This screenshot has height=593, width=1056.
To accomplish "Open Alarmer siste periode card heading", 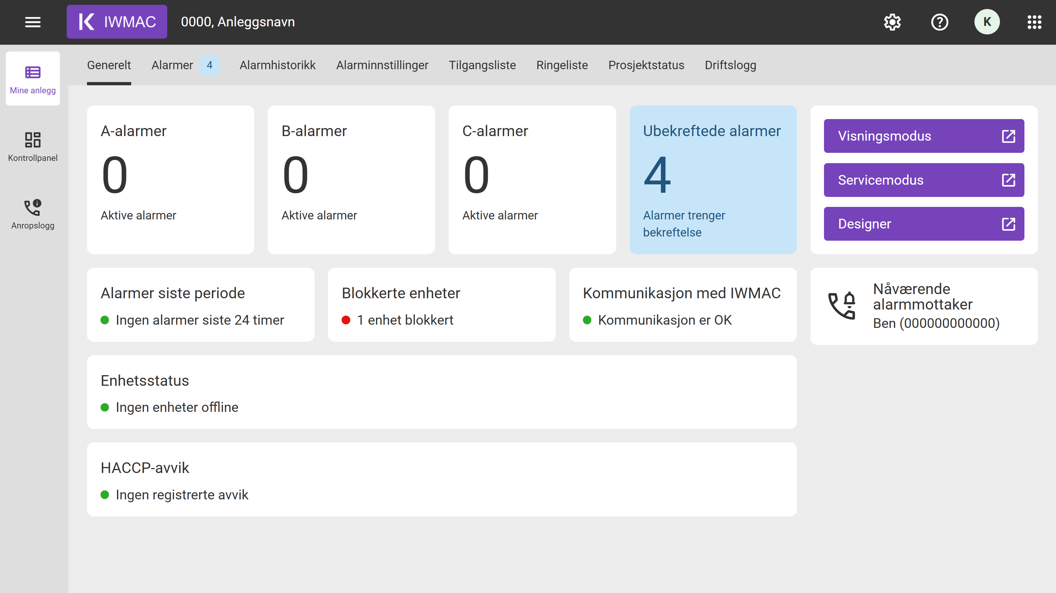I will 173,293.
